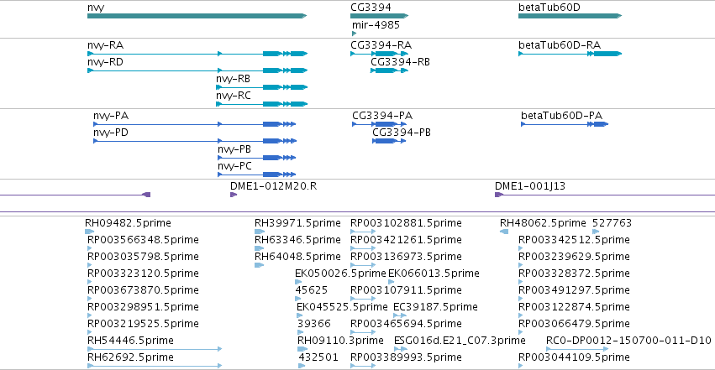This screenshot has height=370, width=715.
Task: Click the 39366 feature label
Action: (x=314, y=324)
